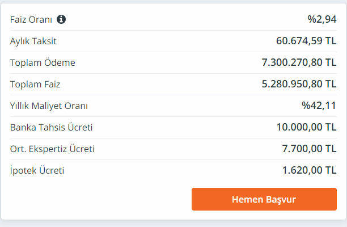
Task: Click the info icon beside Faiz Oranı
Action: [x=61, y=19]
